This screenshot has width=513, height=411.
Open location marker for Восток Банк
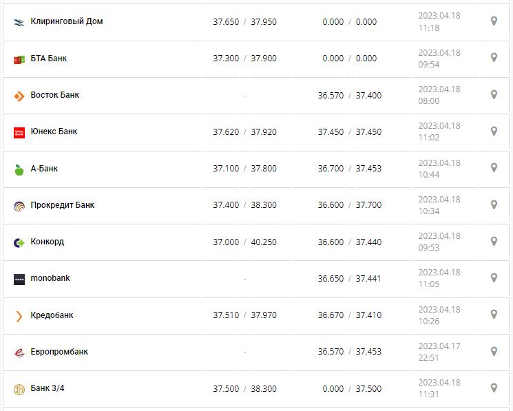click(494, 94)
